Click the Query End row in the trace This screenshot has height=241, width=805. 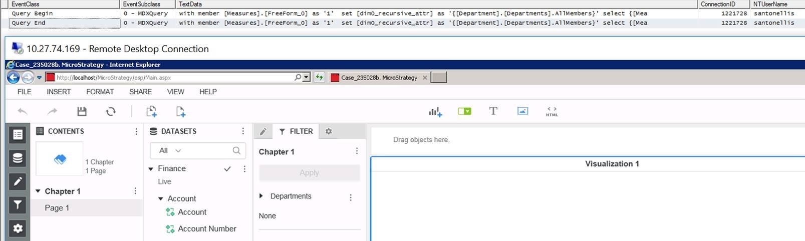tap(402, 23)
